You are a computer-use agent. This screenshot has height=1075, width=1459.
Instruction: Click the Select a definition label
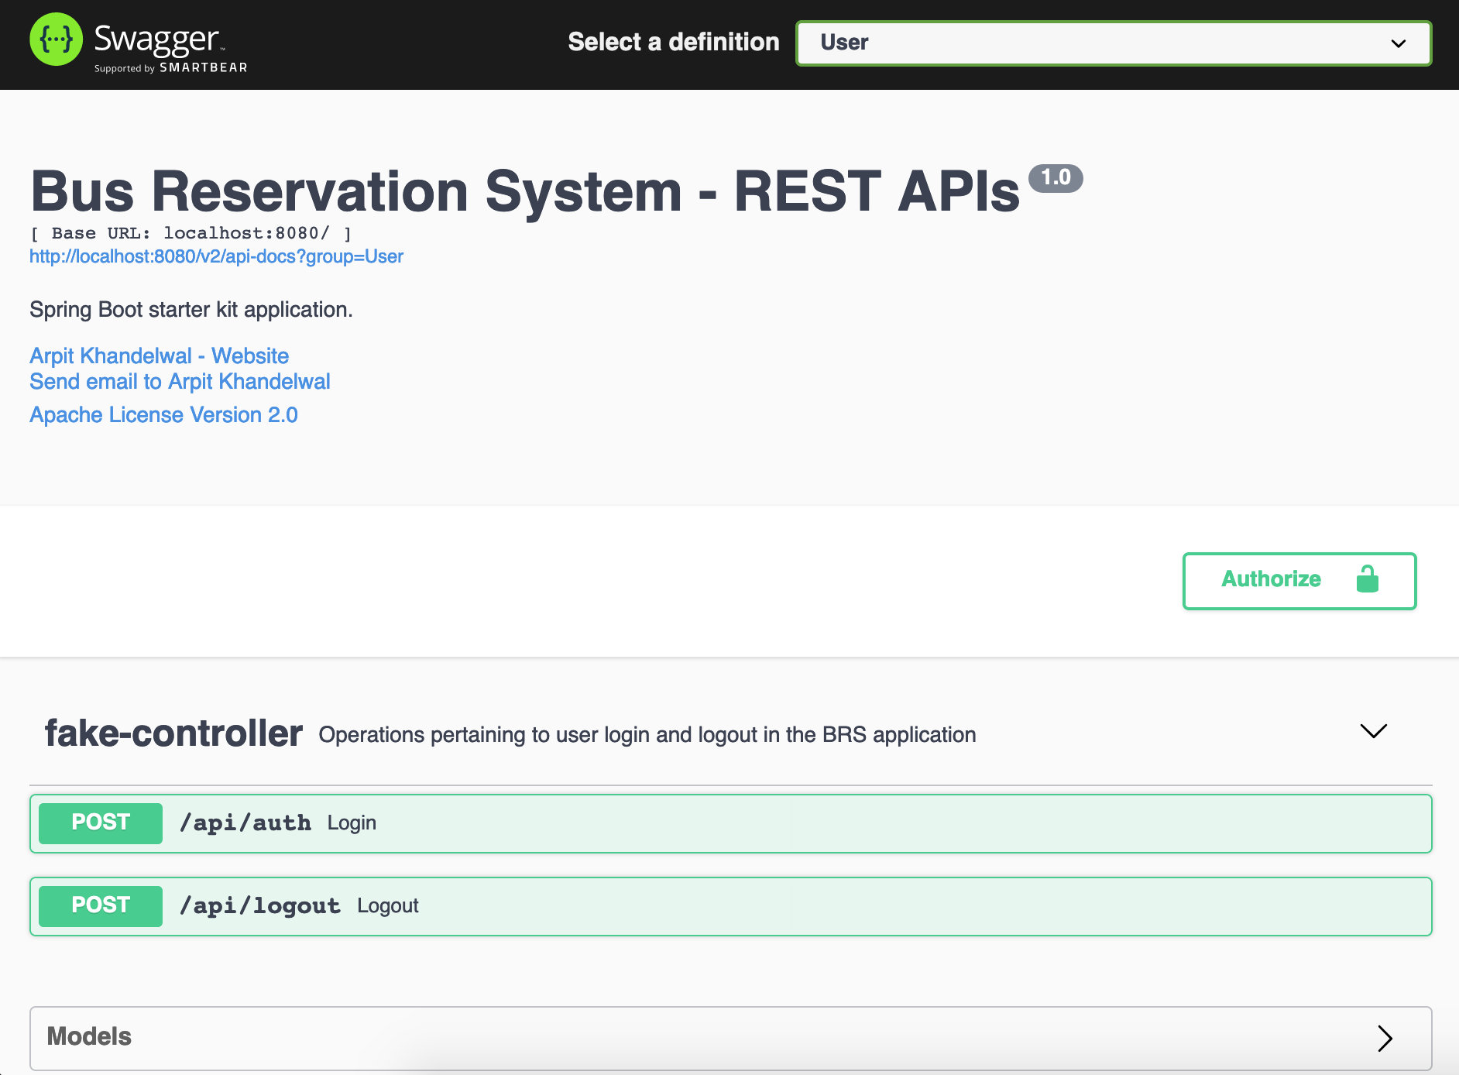[674, 42]
